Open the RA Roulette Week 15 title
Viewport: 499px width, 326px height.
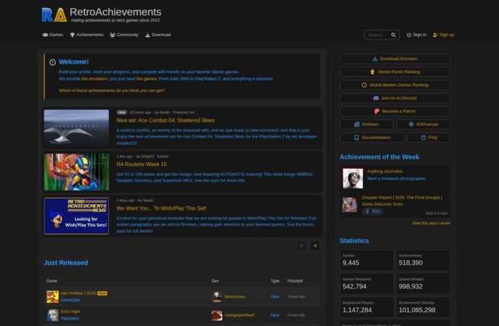pos(141,164)
